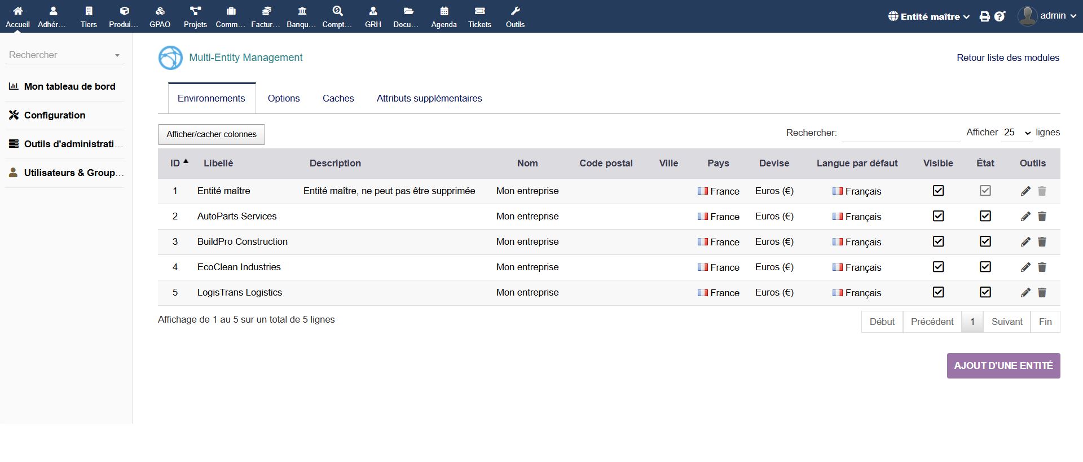Edit LogisTrans Logistics with pencil icon
The width and height of the screenshot is (1083, 462).
tap(1025, 293)
